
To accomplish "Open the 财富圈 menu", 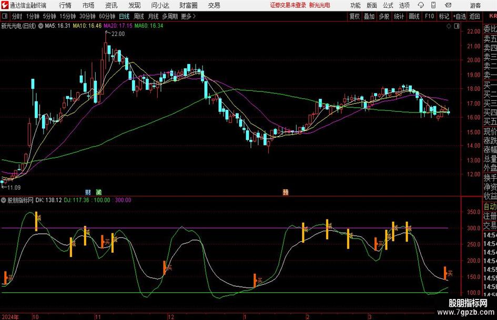I will 188,5.
